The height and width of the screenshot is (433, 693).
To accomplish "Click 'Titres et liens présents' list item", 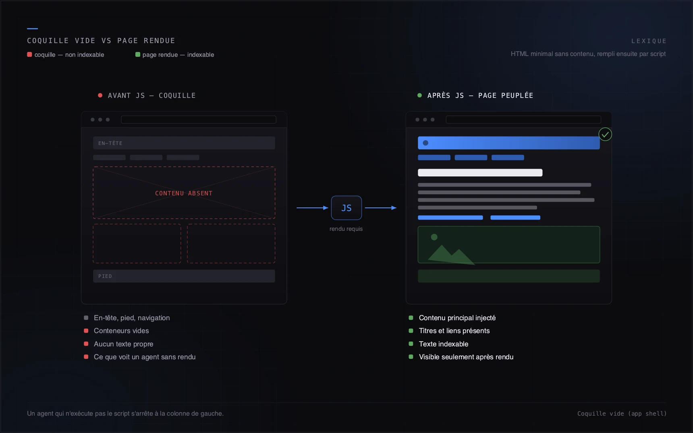I will 454,331.
